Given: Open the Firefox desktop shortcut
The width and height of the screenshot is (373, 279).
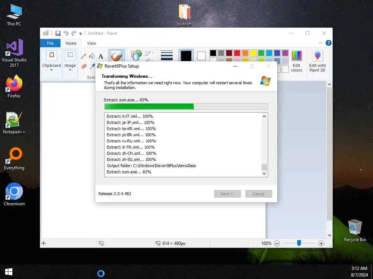Looking at the screenshot, I should coord(14,86).
